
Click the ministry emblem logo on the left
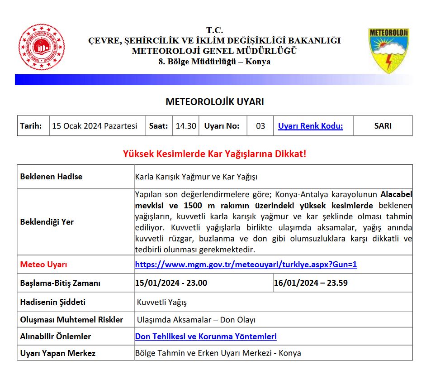(x=41, y=47)
